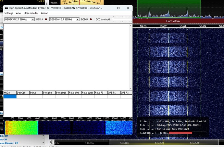
Task: Click the MyCall column header
Action: pos(10,93)
